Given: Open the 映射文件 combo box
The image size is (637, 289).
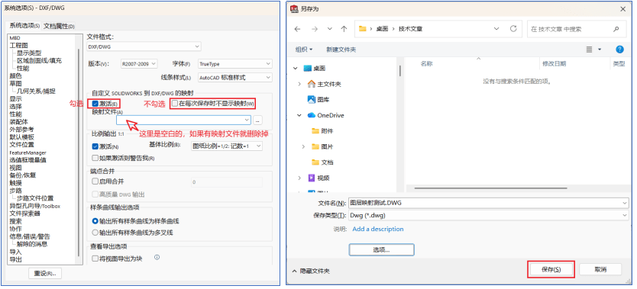Looking at the screenshot, I should click(x=183, y=120).
